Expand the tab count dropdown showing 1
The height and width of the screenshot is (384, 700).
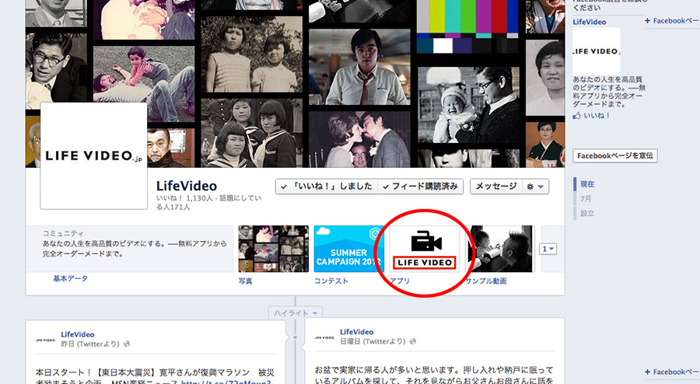[x=548, y=249]
